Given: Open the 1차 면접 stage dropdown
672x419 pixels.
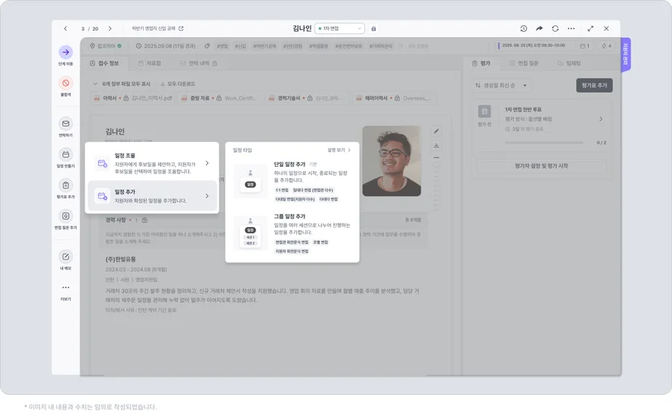Looking at the screenshot, I should [340, 28].
